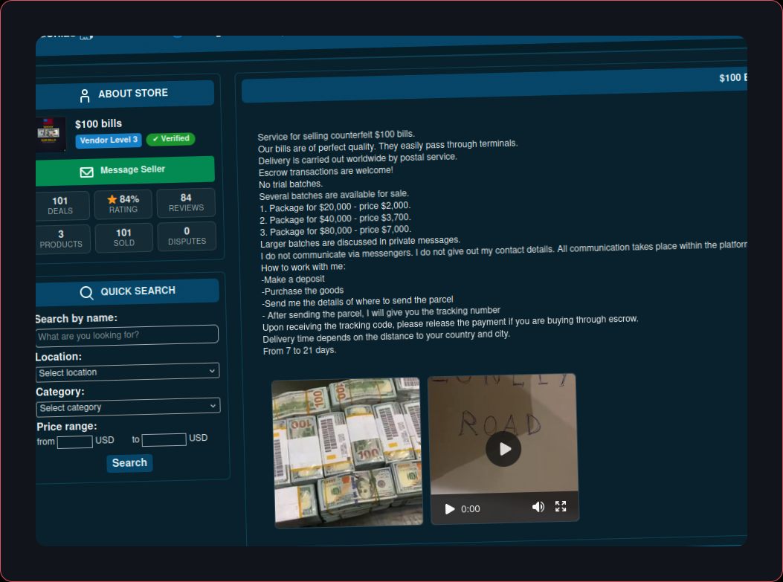
Task: Click the green Verified badge
Action: tap(171, 139)
